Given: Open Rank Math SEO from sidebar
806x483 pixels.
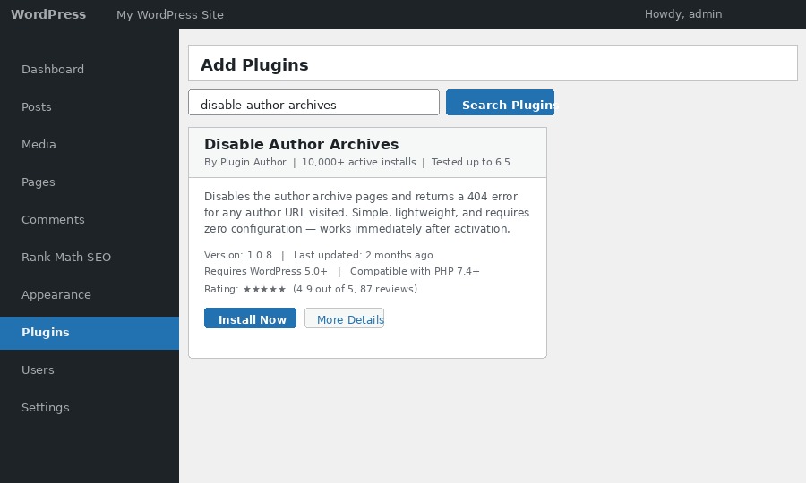Looking at the screenshot, I should pyautogui.click(x=66, y=257).
